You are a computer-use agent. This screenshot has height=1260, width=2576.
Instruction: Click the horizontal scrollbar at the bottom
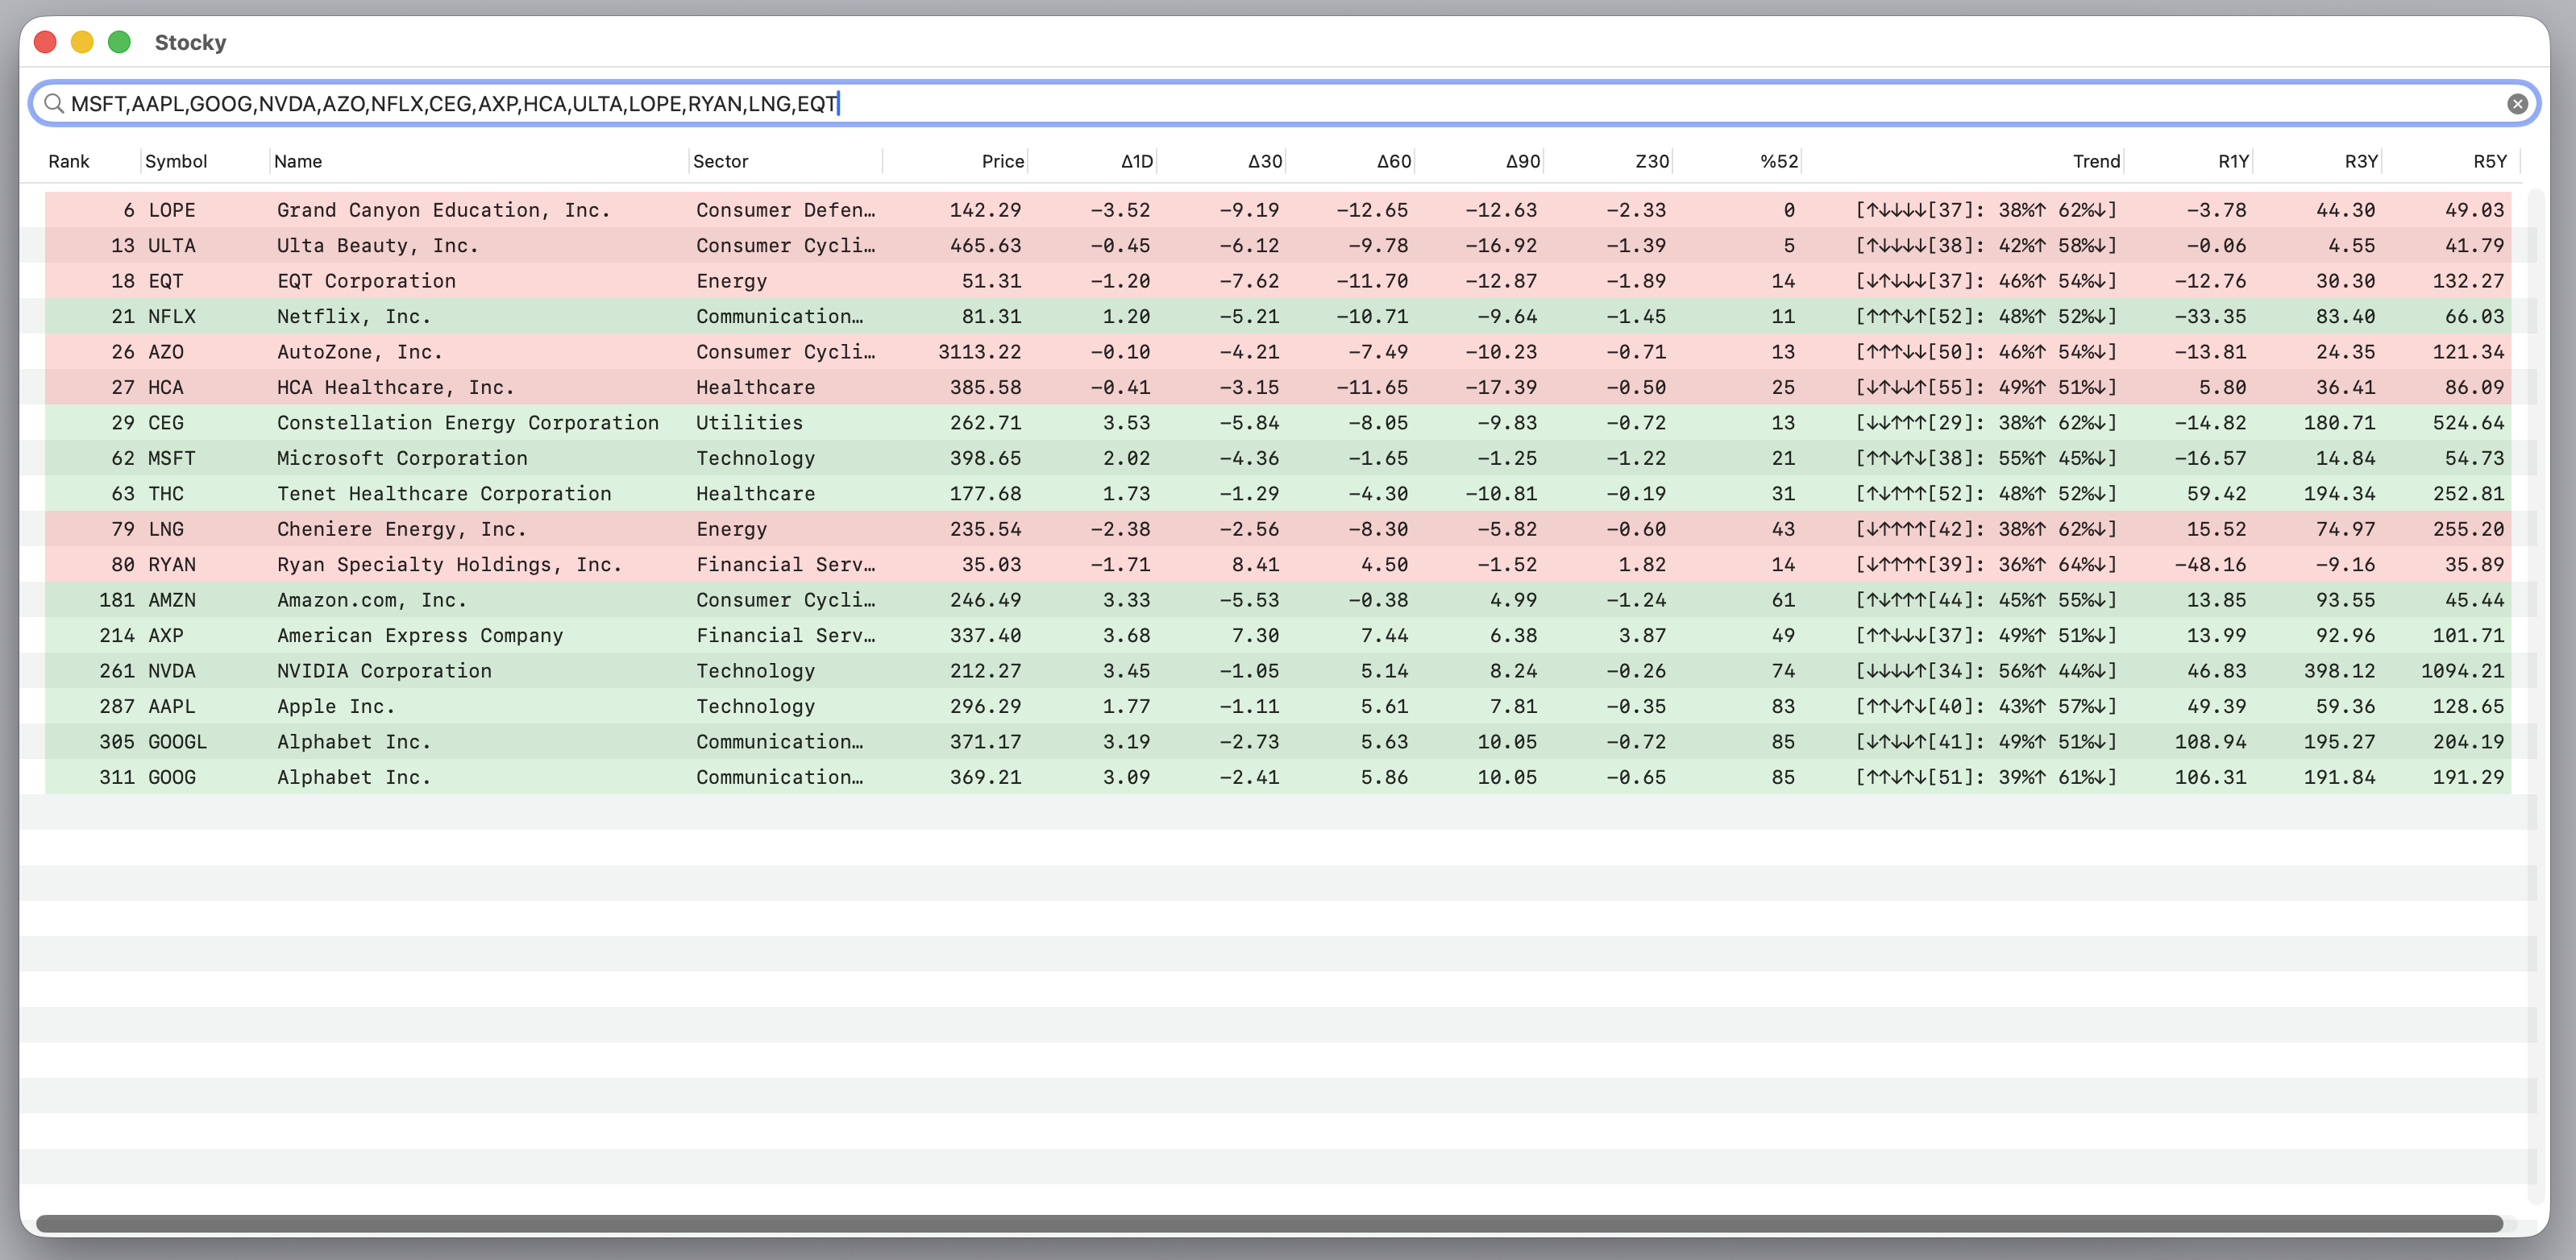point(1269,1223)
